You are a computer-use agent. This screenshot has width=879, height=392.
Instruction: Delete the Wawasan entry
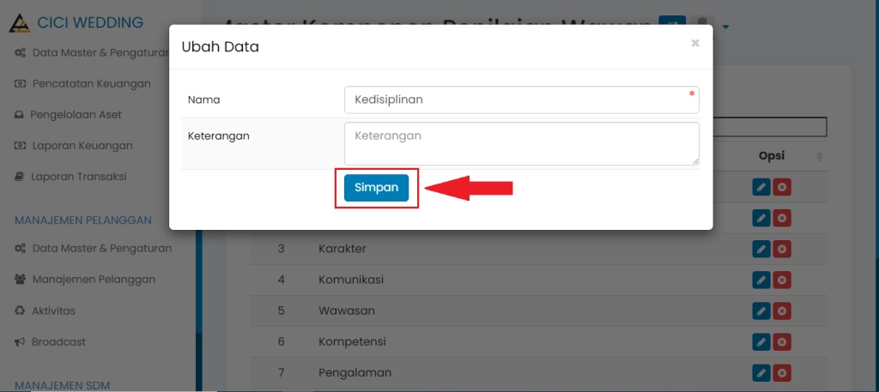(781, 311)
